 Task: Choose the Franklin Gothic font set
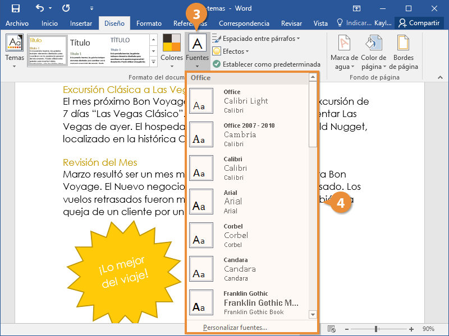click(248, 302)
